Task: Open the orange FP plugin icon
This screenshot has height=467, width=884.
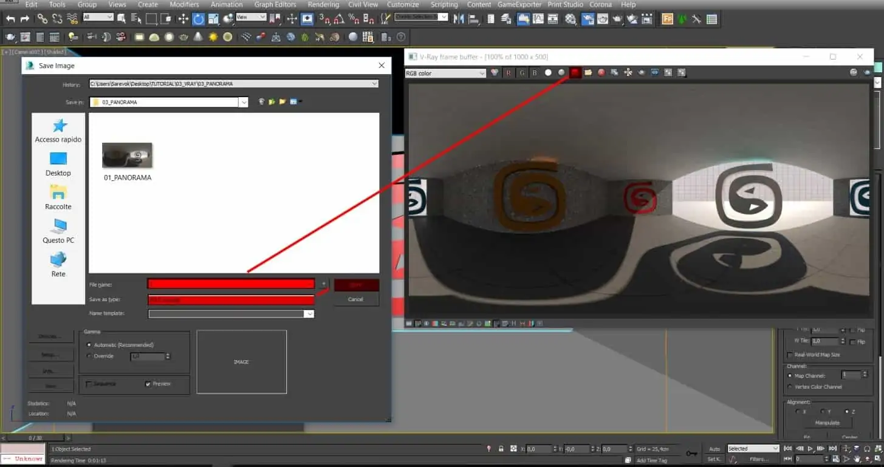Action: tap(667, 19)
